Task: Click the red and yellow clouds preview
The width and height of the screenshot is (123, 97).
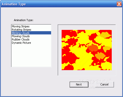Action: [x=87, y=50]
